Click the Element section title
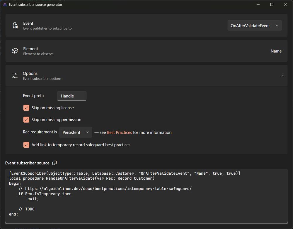 click(x=30, y=49)
